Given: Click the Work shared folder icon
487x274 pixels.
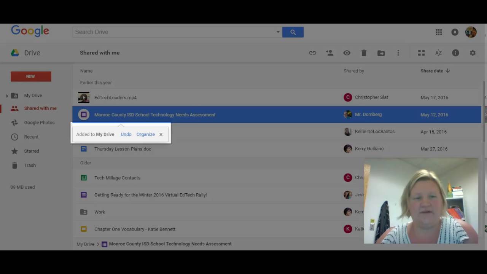Looking at the screenshot, I should [x=84, y=212].
